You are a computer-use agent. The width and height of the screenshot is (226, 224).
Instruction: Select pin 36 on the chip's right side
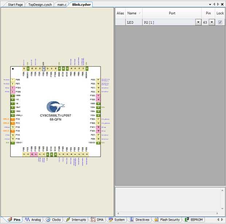click(98, 139)
